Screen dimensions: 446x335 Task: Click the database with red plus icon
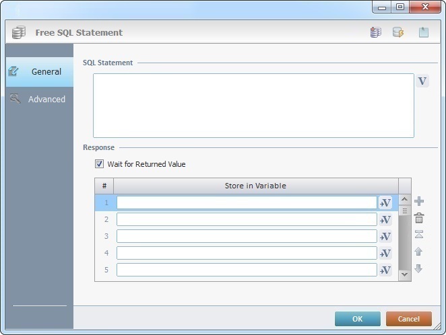375,32
